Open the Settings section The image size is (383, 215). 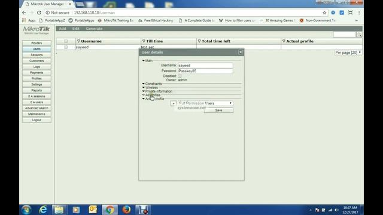(37, 85)
